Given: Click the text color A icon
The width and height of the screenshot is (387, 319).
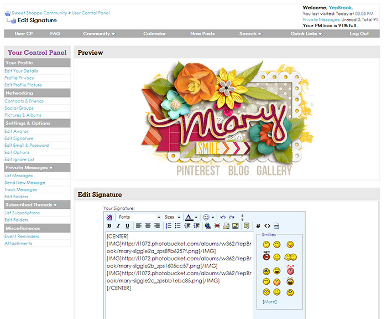Looking at the screenshot, I should click(x=189, y=217).
